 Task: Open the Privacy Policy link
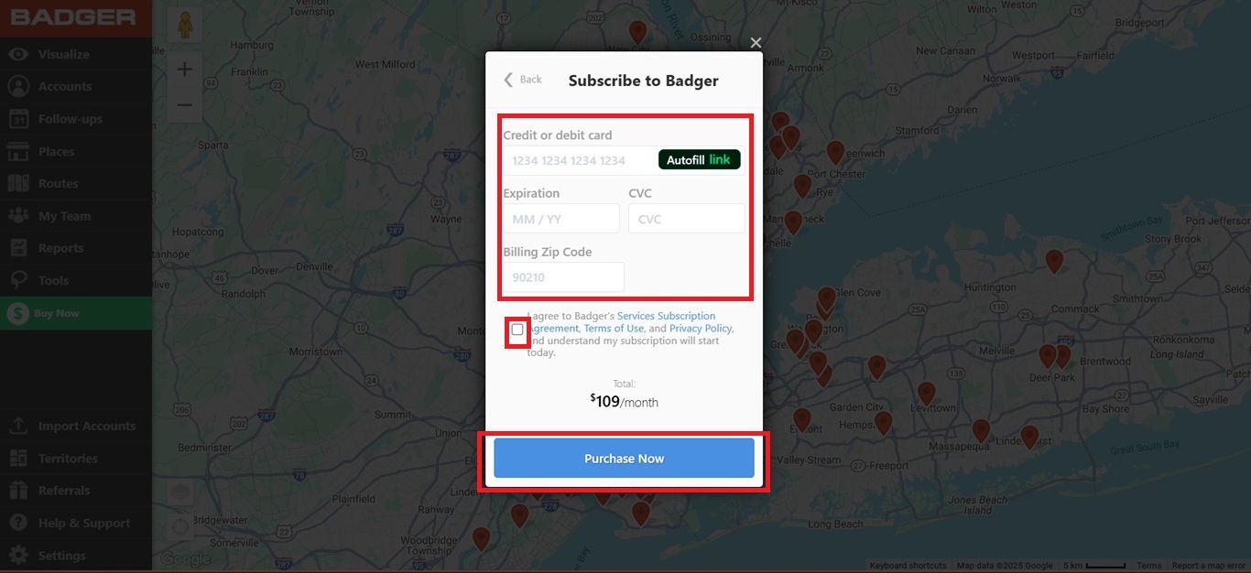point(701,329)
